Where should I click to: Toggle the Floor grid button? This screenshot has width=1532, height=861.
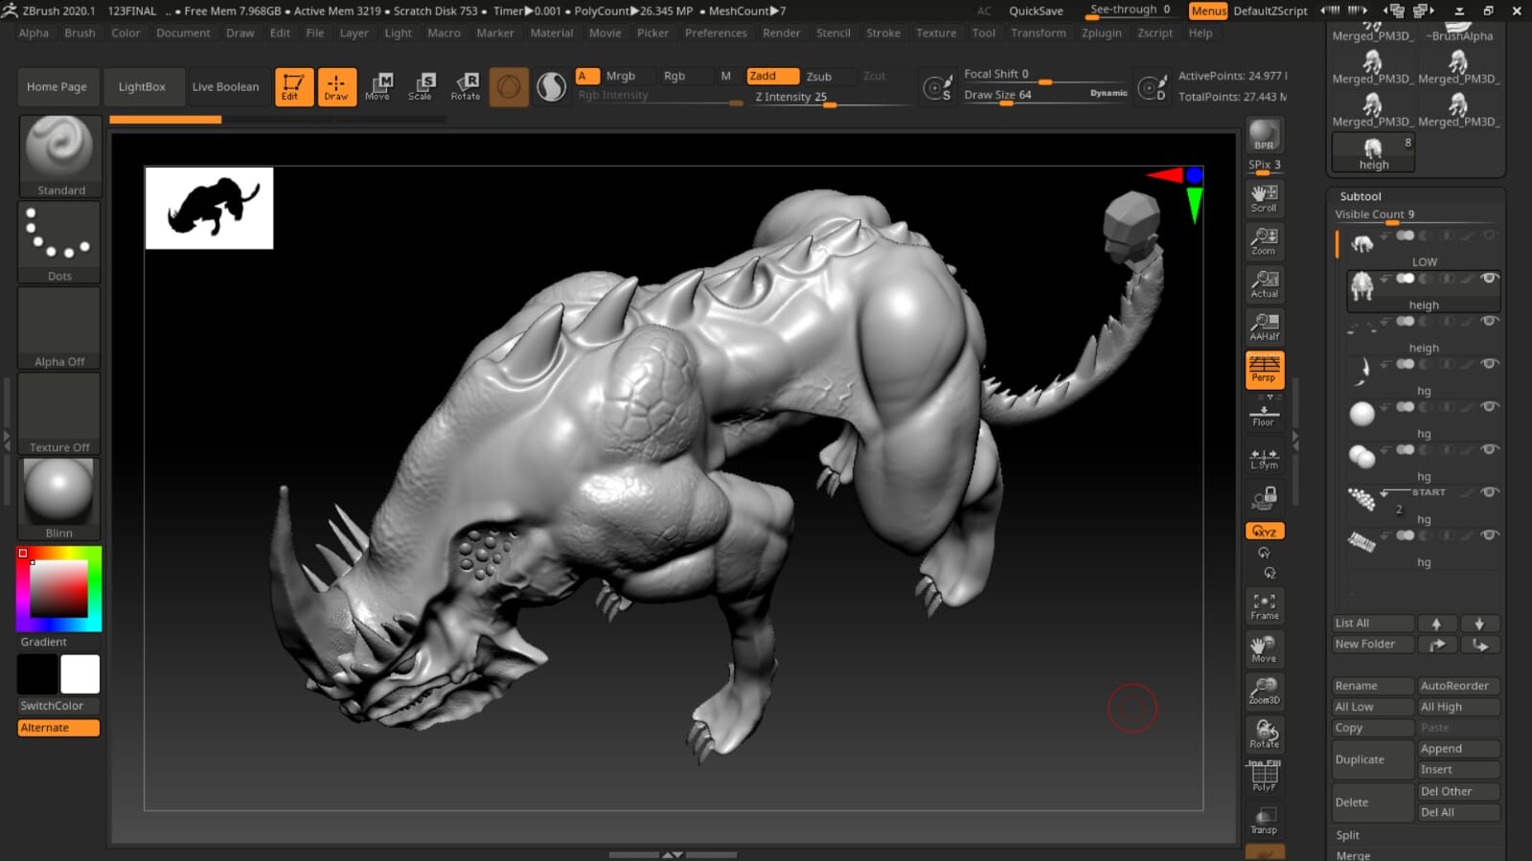pyautogui.click(x=1264, y=415)
